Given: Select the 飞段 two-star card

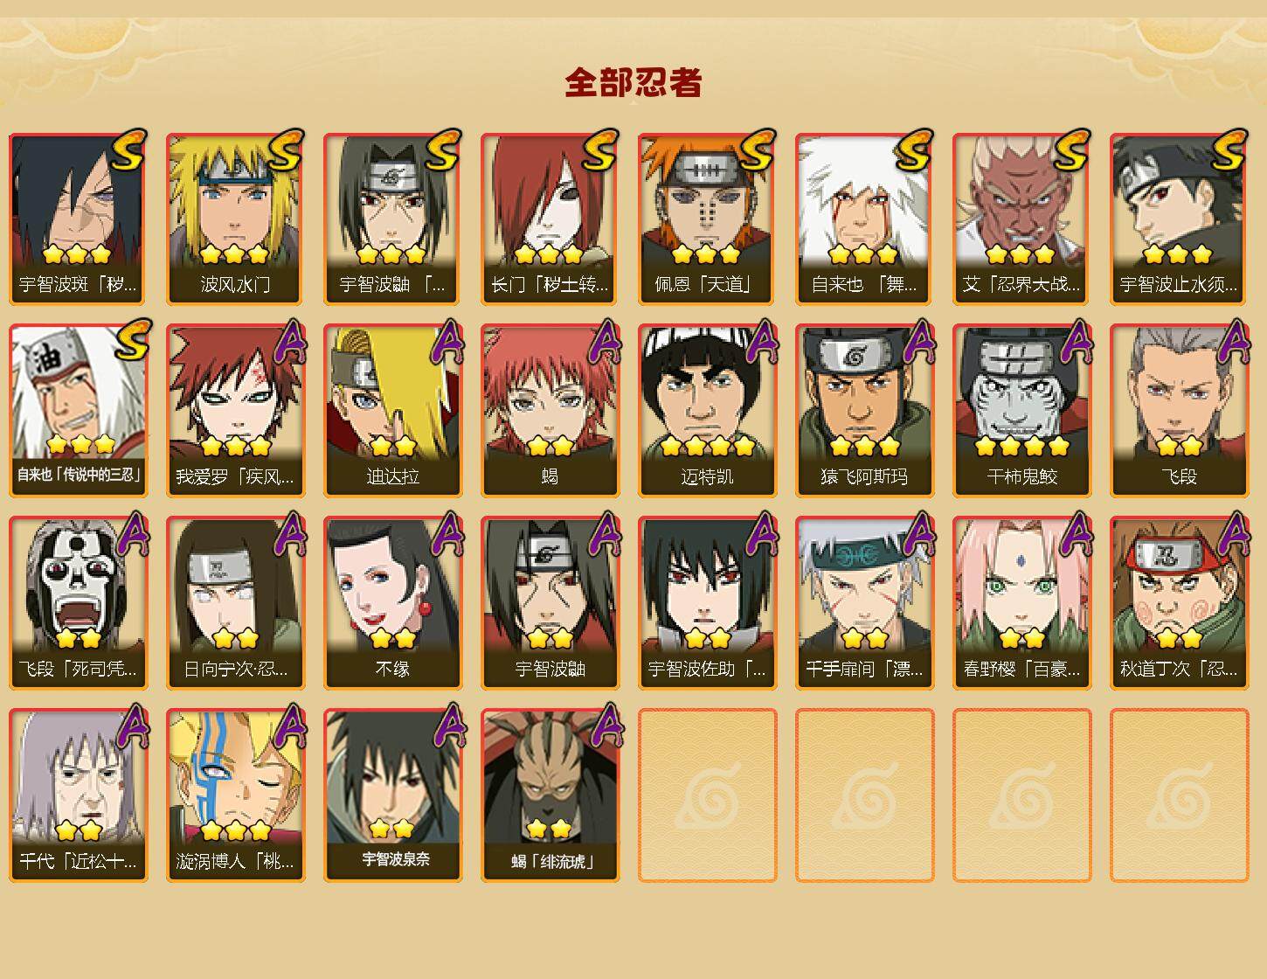Looking at the screenshot, I should 1180,411.
